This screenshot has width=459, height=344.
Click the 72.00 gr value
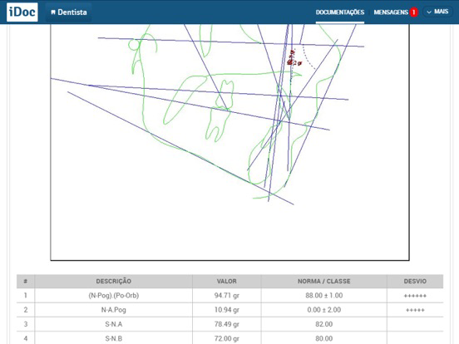pos(226,338)
